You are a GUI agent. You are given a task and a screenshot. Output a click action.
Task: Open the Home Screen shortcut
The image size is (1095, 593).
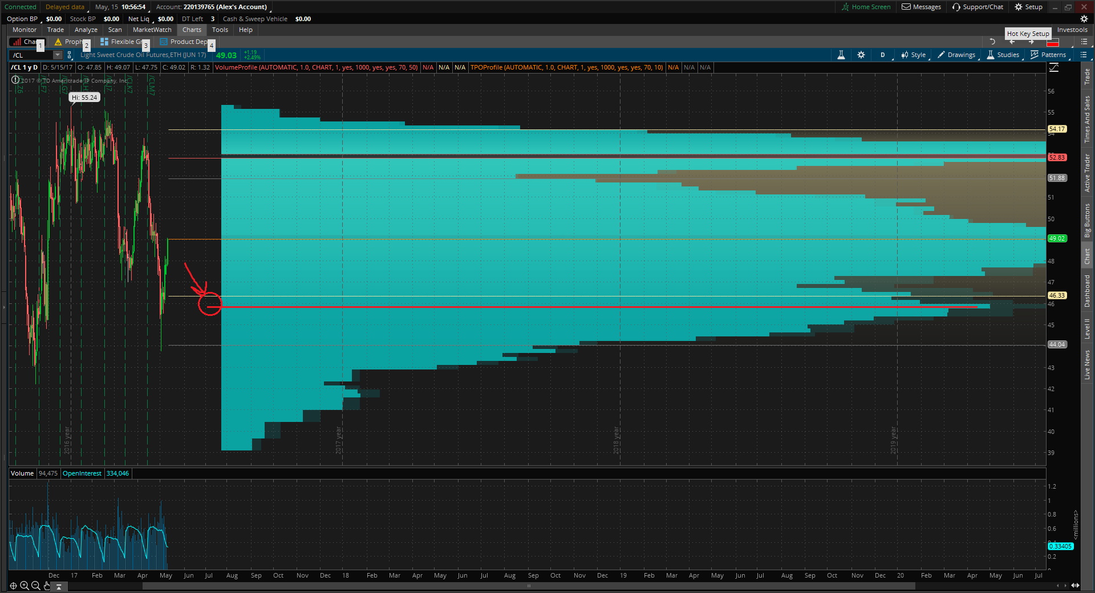[x=866, y=7]
